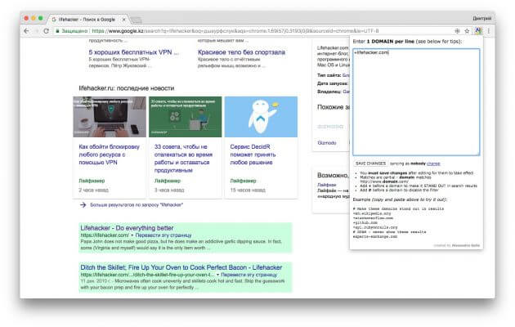Viewport: 515px width, 327px height.
Task: Open 'Больше результатов по запросу lifehacker' link
Action: (x=137, y=205)
